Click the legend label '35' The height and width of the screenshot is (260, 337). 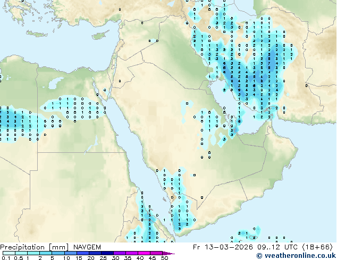click(x=128, y=258)
